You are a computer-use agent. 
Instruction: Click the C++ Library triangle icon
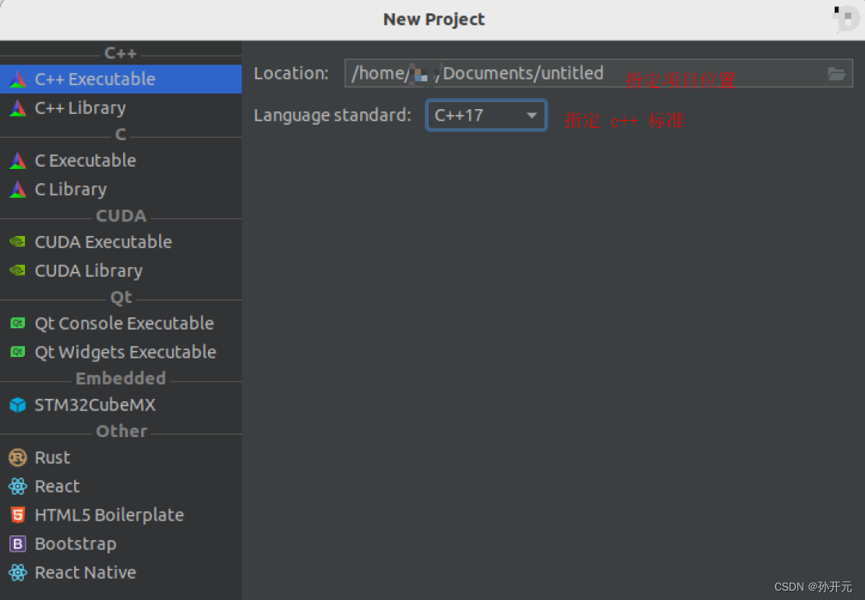pyautogui.click(x=18, y=108)
